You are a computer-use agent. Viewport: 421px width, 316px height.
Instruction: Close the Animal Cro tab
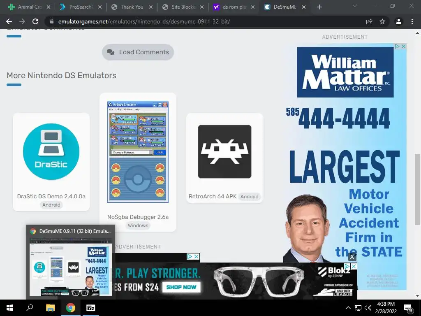pos(49,7)
